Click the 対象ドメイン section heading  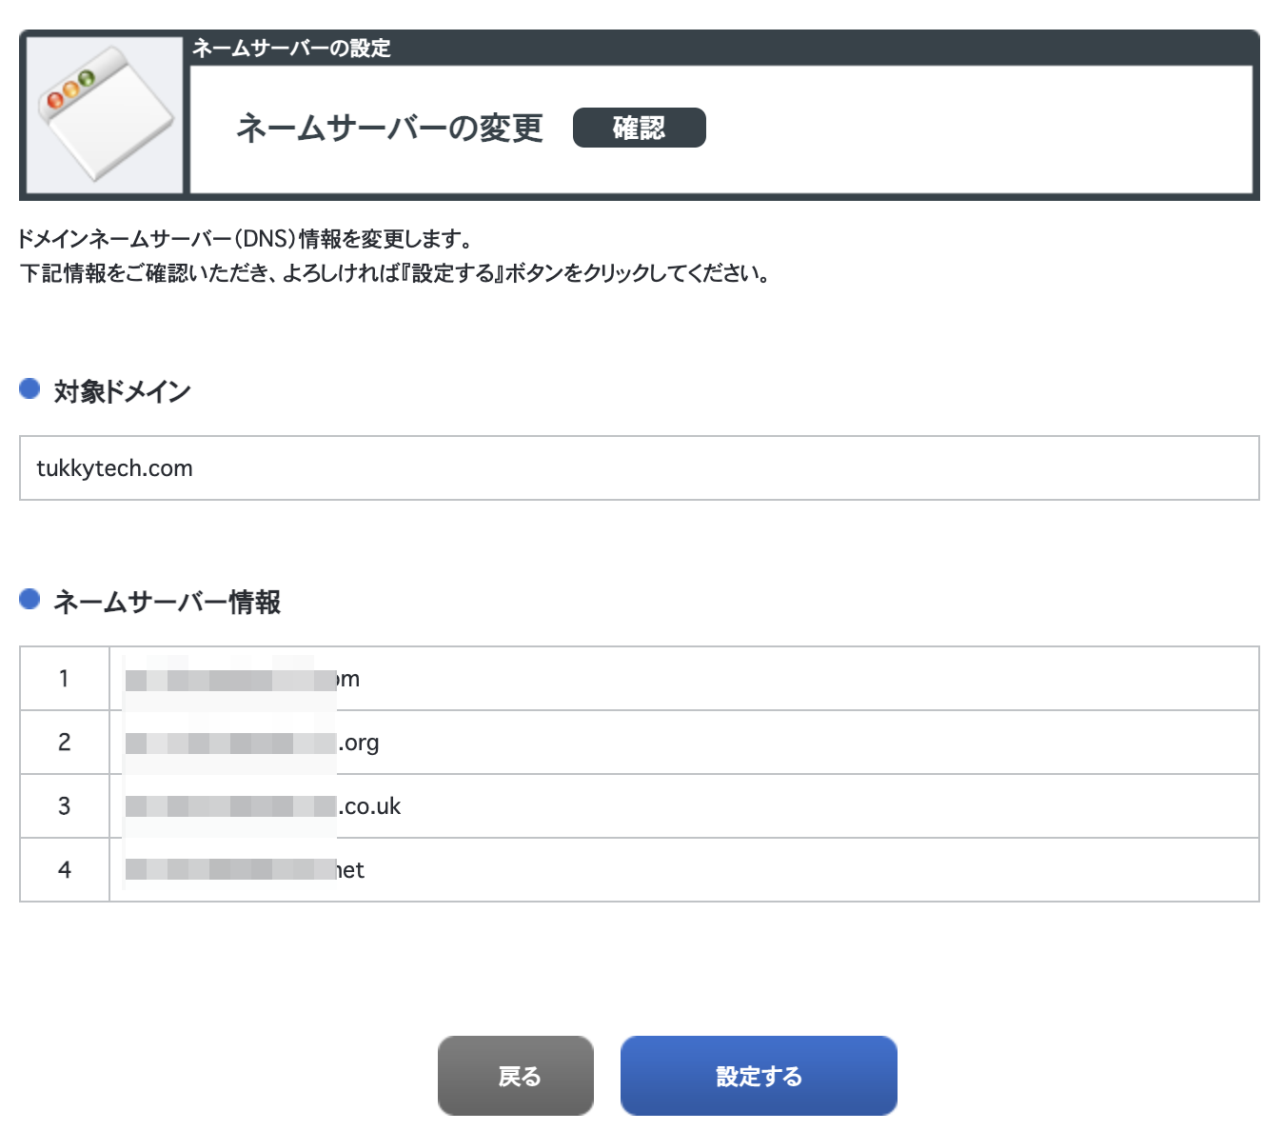coord(123,391)
